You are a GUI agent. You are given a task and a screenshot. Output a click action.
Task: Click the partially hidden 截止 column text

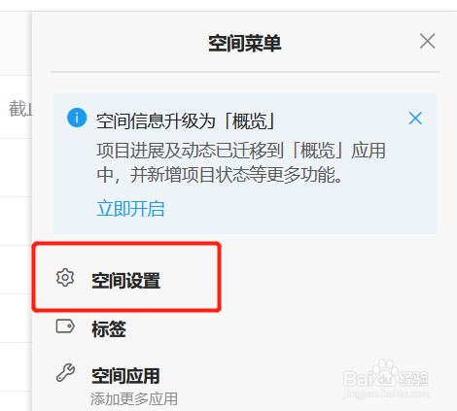click(20, 109)
